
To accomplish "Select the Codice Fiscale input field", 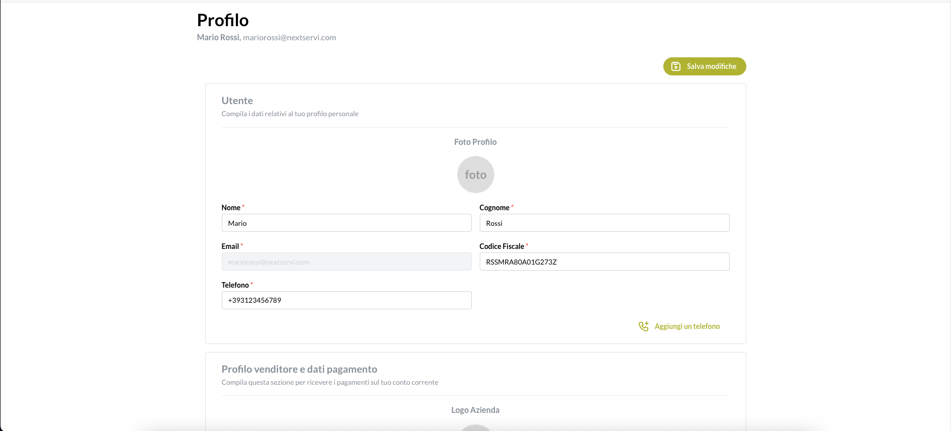I will coord(604,262).
